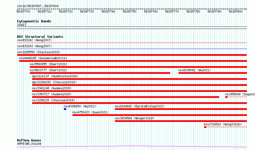Click the nsv4750023 red variant bar
Screen dimensions: 255x150
[x=160, y=115]
